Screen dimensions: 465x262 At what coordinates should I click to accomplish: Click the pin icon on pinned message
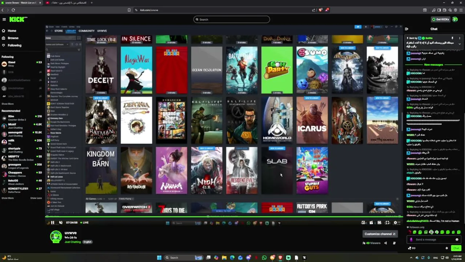click(x=452, y=38)
